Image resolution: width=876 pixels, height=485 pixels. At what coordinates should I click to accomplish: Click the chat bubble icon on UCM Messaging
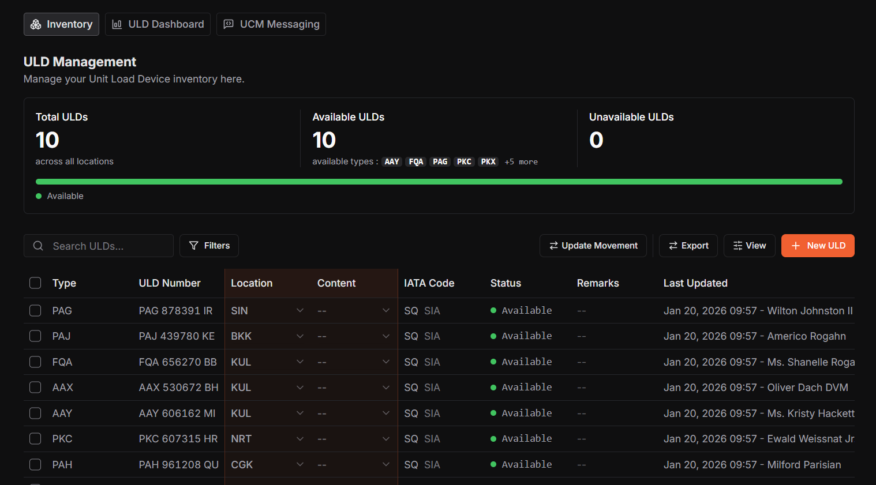[228, 24]
